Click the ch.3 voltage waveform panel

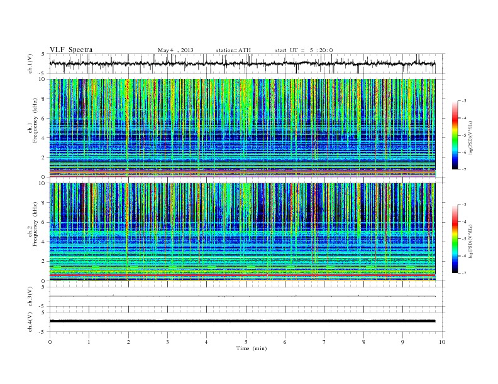[247, 297]
